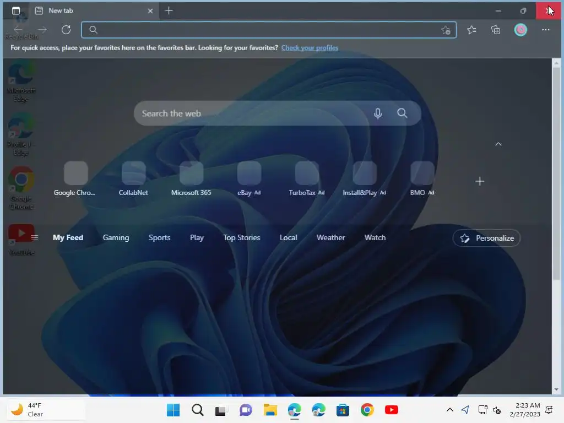
Task: Open BMO ad quick link tile
Action: pos(422,179)
